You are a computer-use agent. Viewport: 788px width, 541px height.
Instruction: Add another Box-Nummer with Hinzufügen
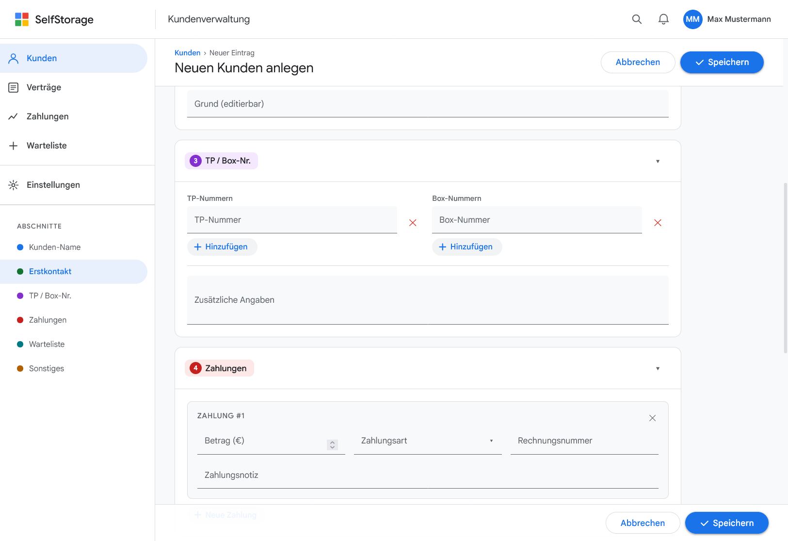click(x=466, y=247)
